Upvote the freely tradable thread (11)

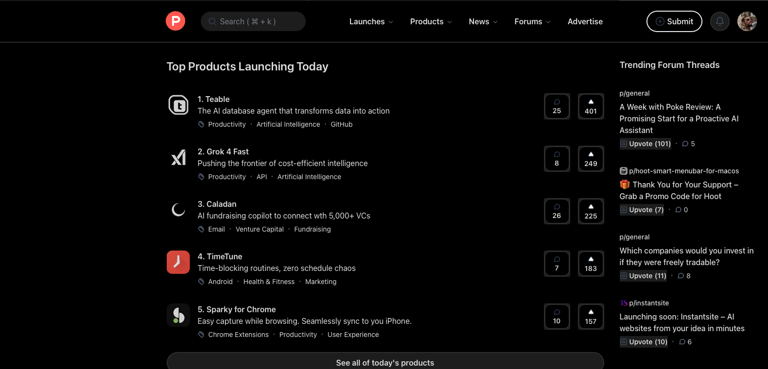point(644,276)
